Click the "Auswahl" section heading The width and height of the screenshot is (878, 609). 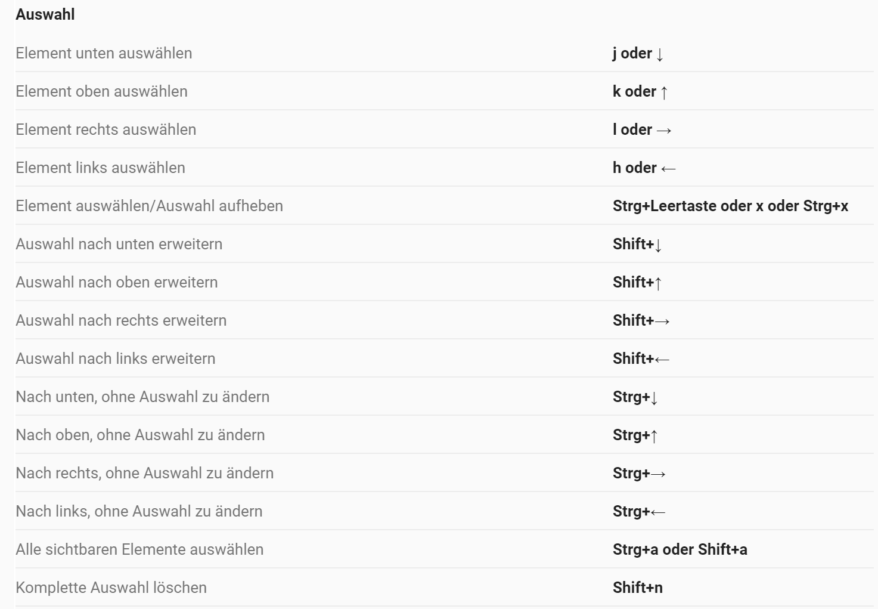(x=45, y=14)
